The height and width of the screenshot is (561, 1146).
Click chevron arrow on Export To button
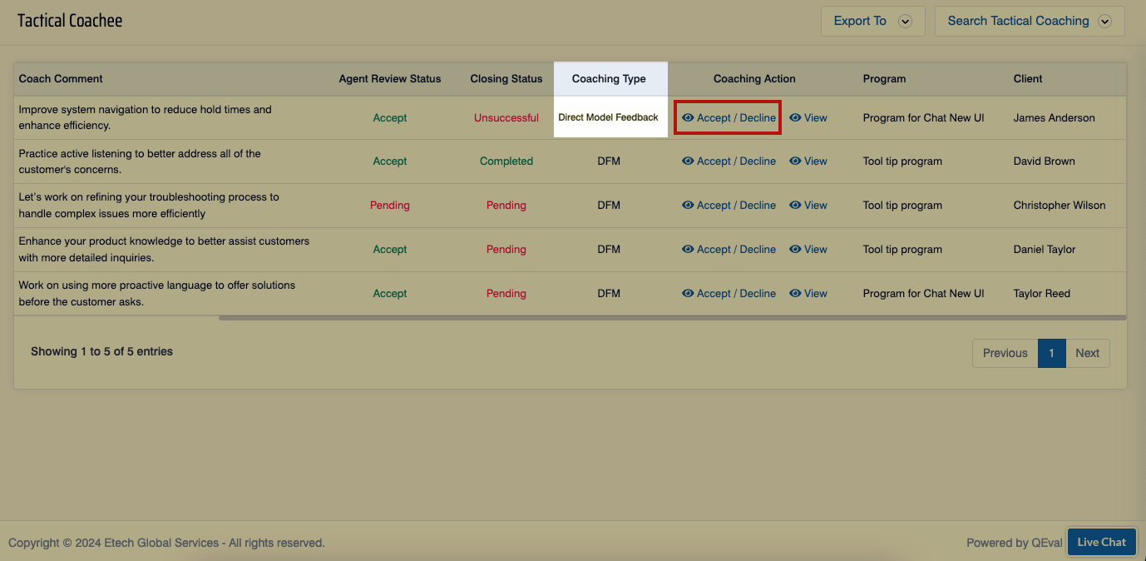[906, 22]
